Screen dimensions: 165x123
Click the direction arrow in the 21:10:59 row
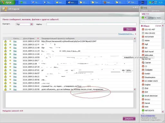click(x=10, y=57)
